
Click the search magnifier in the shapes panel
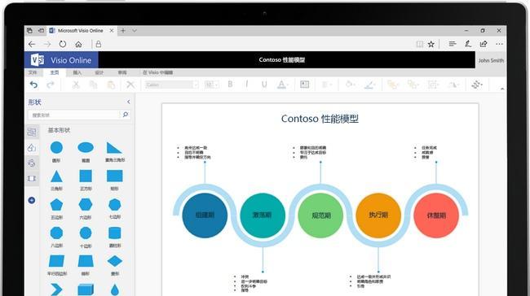[x=126, y=115]
